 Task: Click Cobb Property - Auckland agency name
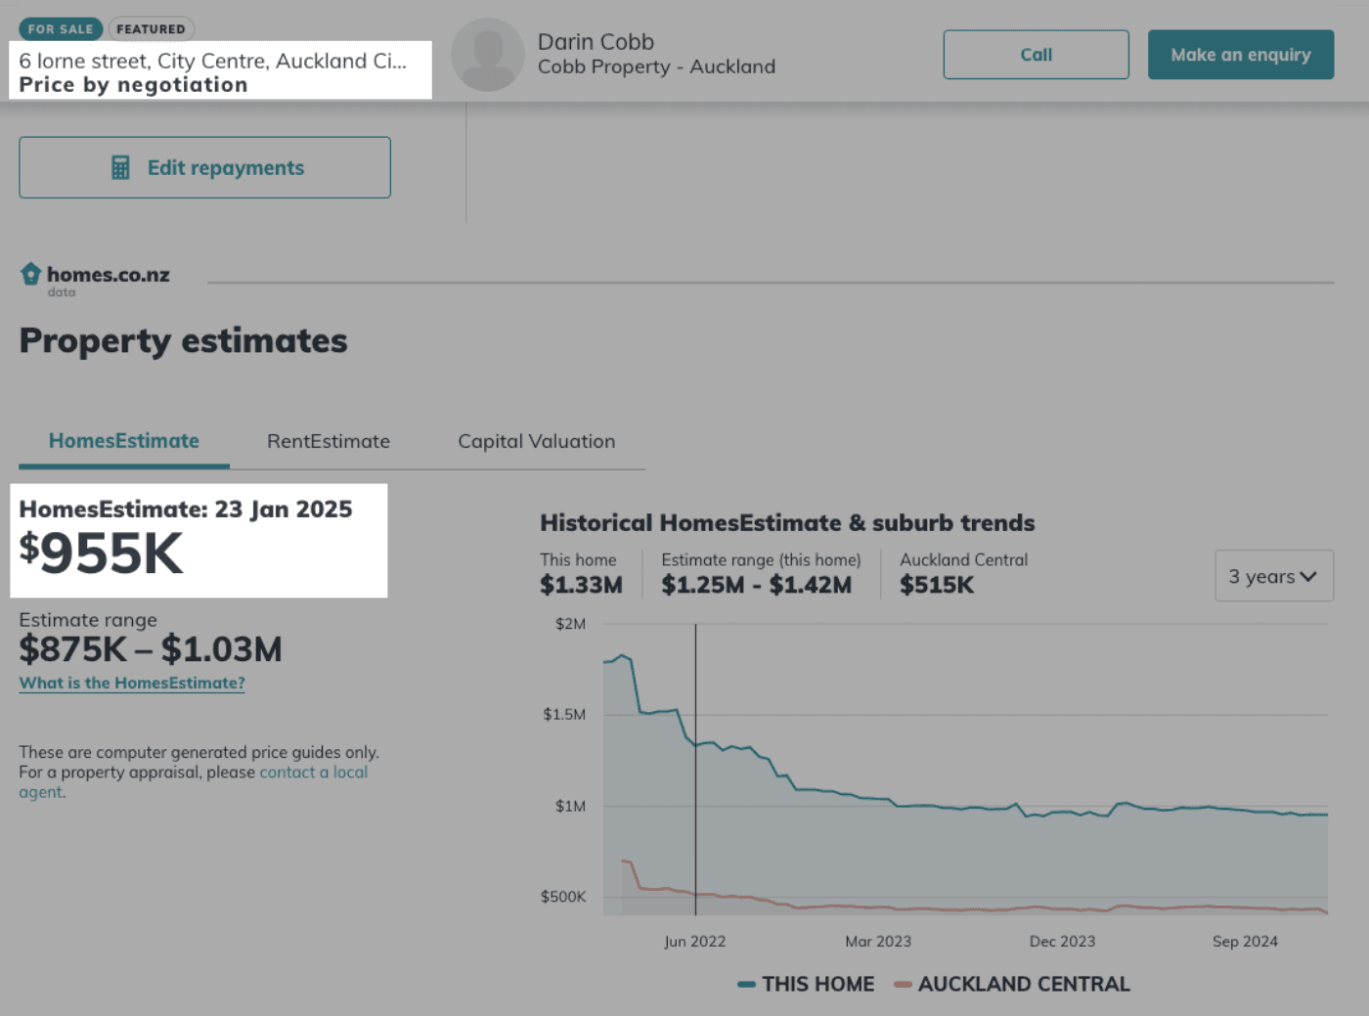656,66
